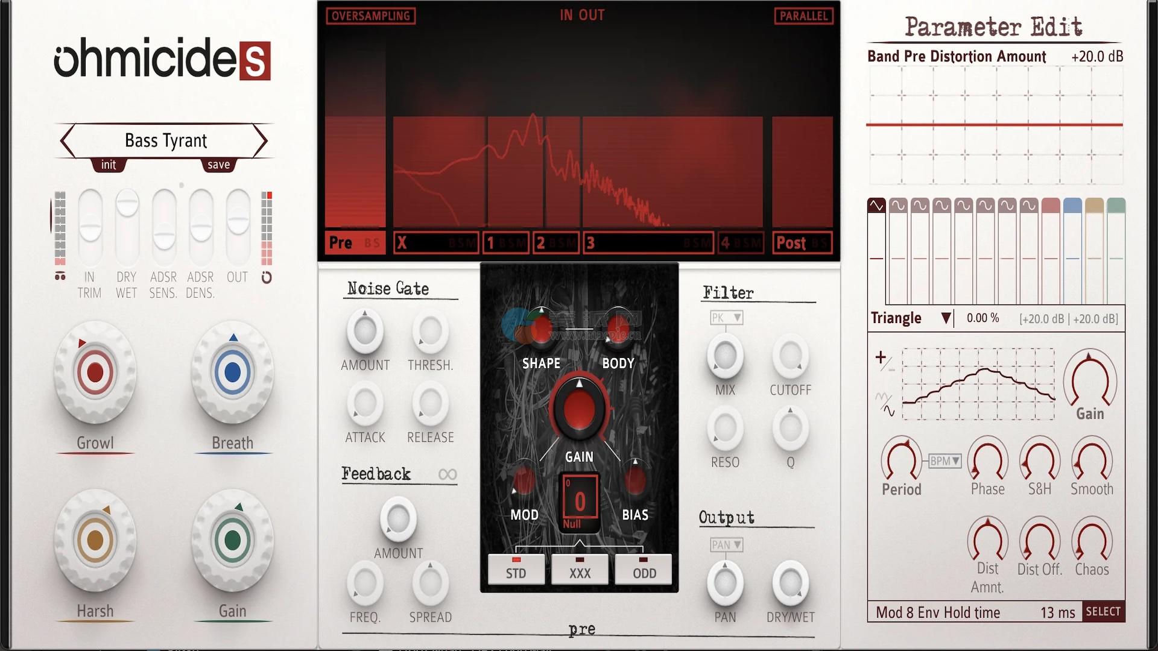This screenshot has height=651, width=1158.
Task: Click the Feedback FREQ. knob
Action: (x=365, y=583)
